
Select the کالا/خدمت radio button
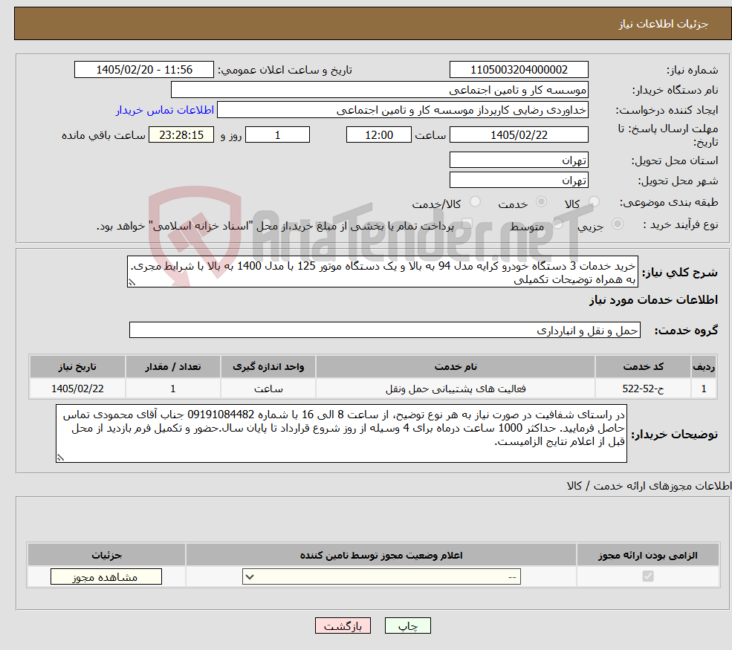coord(475,201)
